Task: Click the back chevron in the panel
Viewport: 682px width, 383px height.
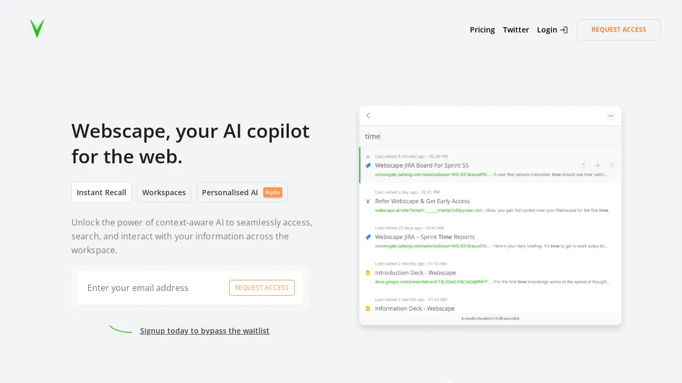Action: coord(368,115)
